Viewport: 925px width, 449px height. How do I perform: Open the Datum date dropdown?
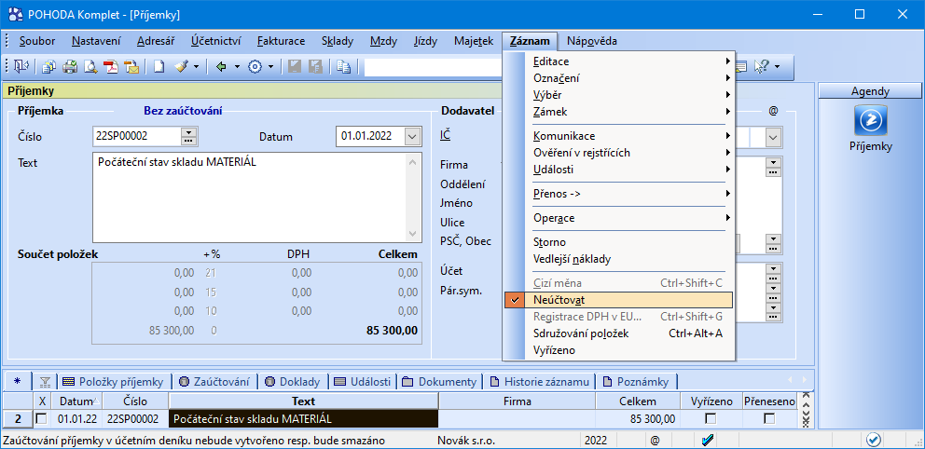[412, 136]
